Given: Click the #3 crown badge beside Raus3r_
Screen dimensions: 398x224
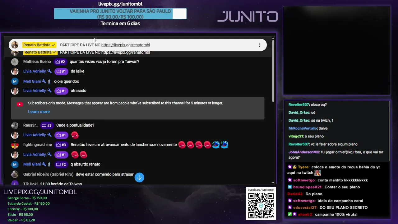Looking at the screenshot, I should tap(47, 125).
